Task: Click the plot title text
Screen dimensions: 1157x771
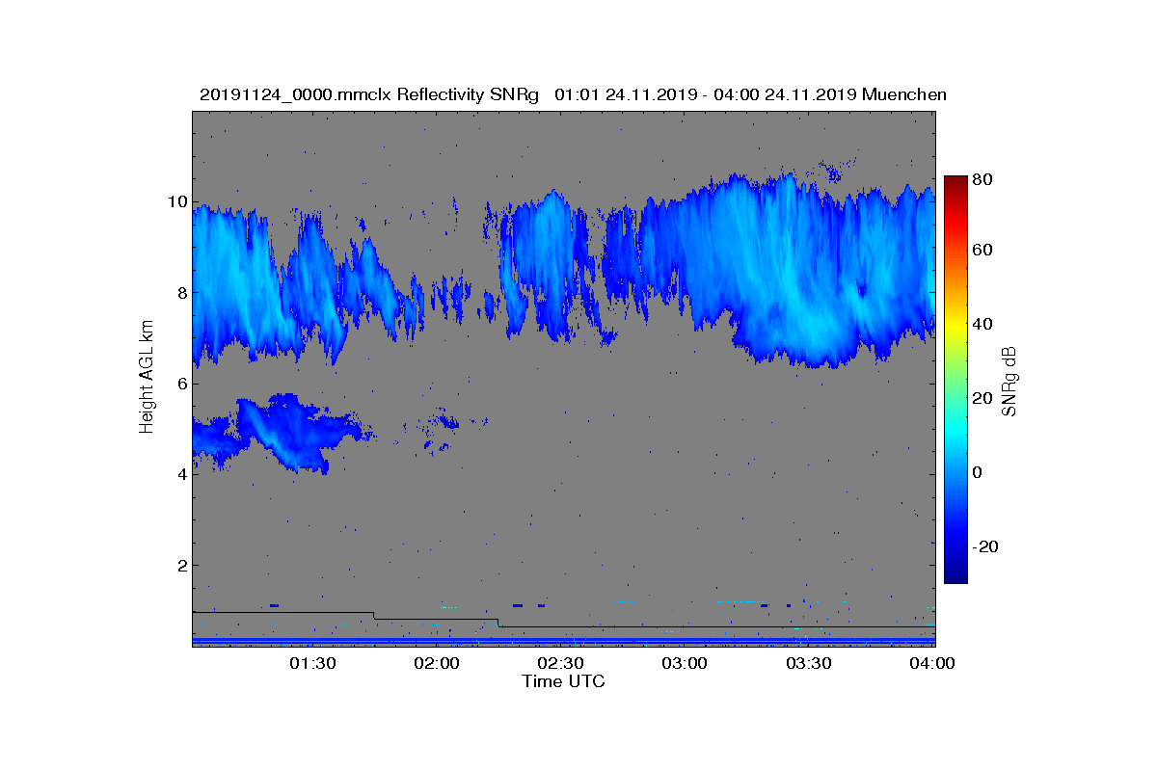Action: click(573, 94)
